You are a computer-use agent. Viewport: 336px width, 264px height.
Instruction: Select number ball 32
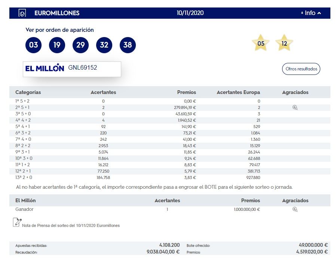point(104,45)
